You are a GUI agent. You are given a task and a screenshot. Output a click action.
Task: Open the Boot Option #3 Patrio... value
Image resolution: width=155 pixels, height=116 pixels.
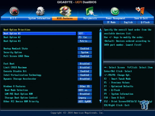point(85,41)
